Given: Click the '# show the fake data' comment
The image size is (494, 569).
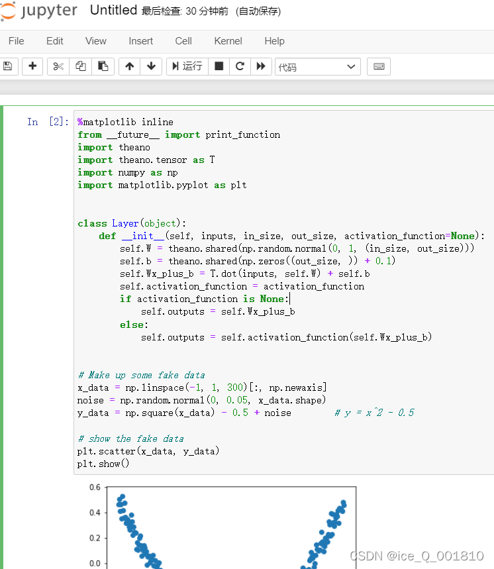Looking at the screenshot, I should click(130, 439).
